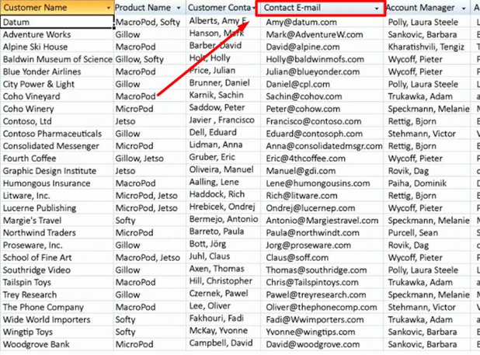The height and width of the screenshot is (355, 480).
Task: Select the Amy@datum.com e-mail cell
Action: pos(322,22)
